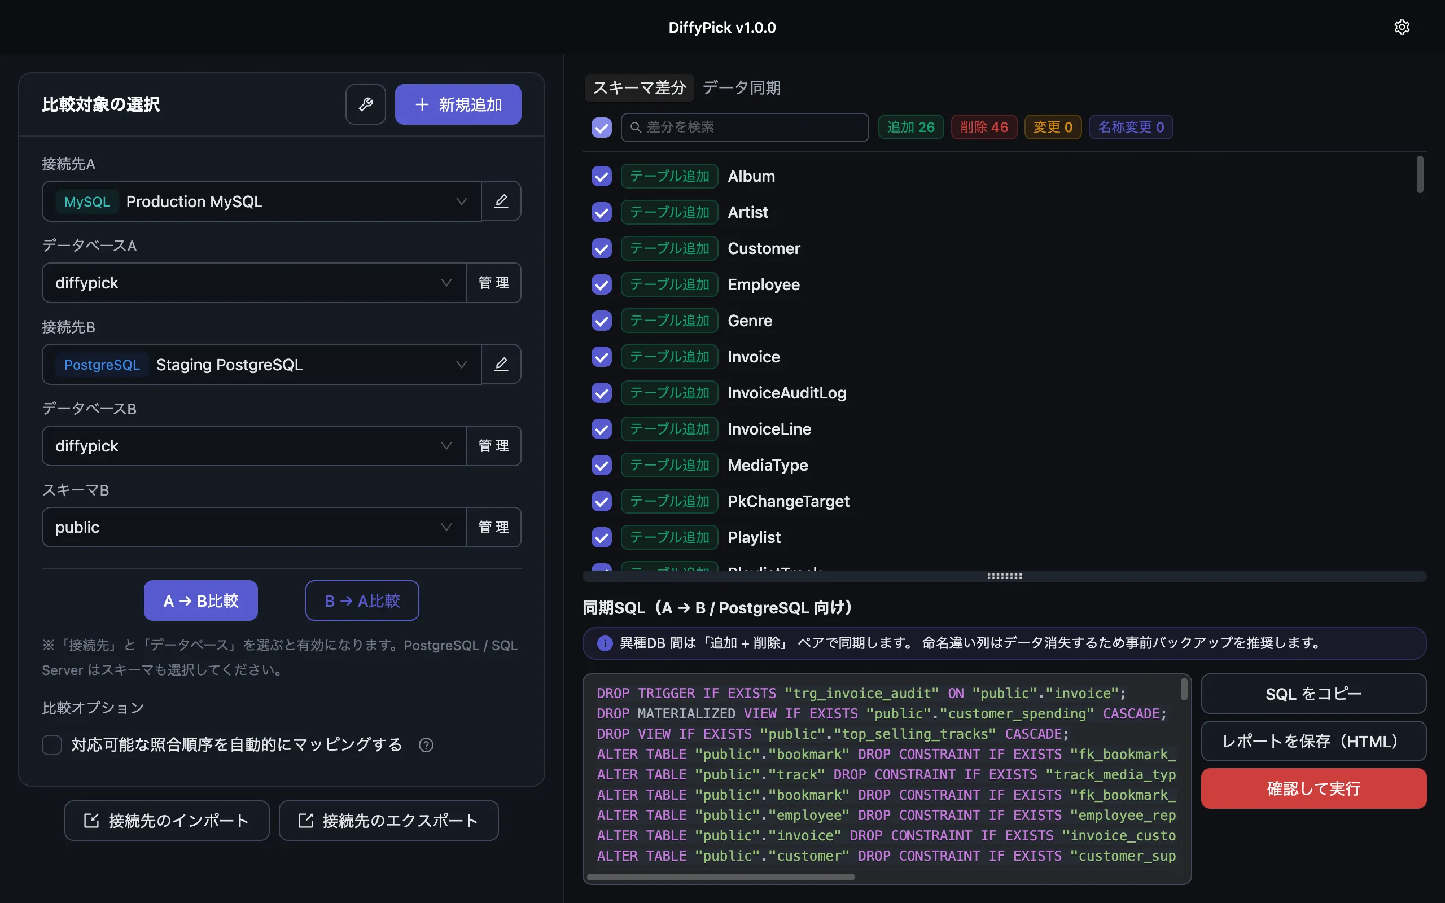Toggle the select-all differences checkbox
Image resolution: width=1445 pixels, height=903 pixels.
601,127
